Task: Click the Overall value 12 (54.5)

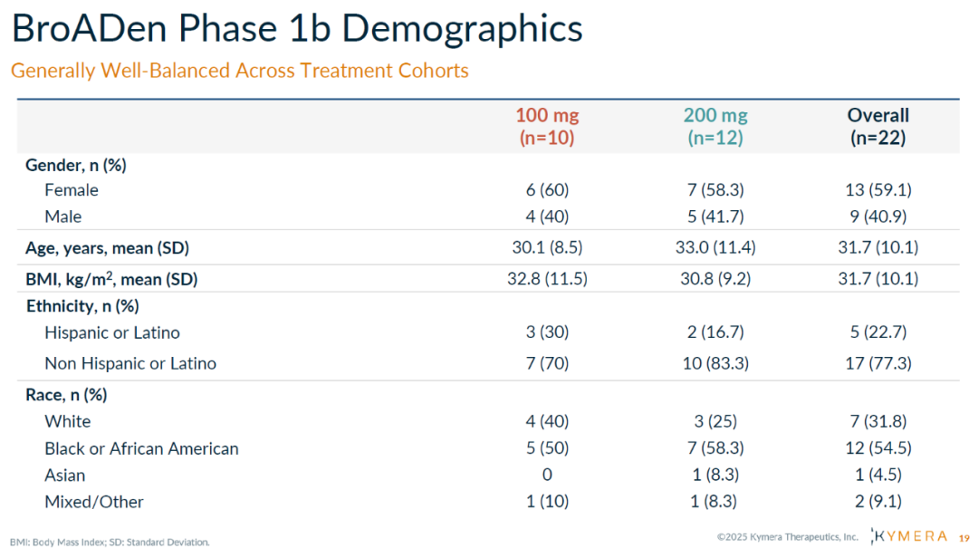Action: [x=877, y=448]
